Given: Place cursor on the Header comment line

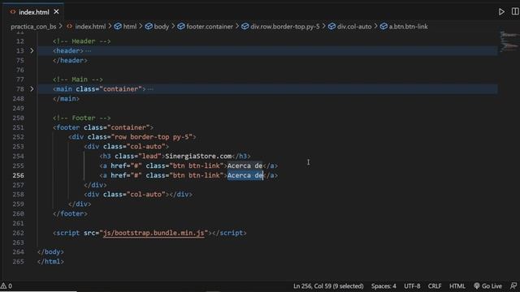Looking at the screenshot, I should pos(81,41).
